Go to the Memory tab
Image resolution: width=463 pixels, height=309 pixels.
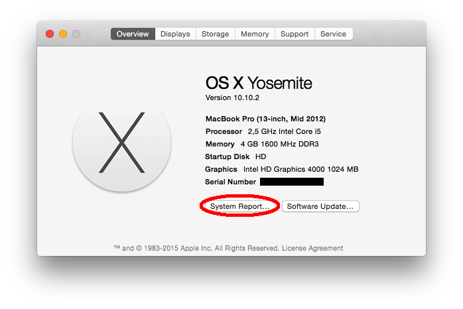click(x=255, y=34)
